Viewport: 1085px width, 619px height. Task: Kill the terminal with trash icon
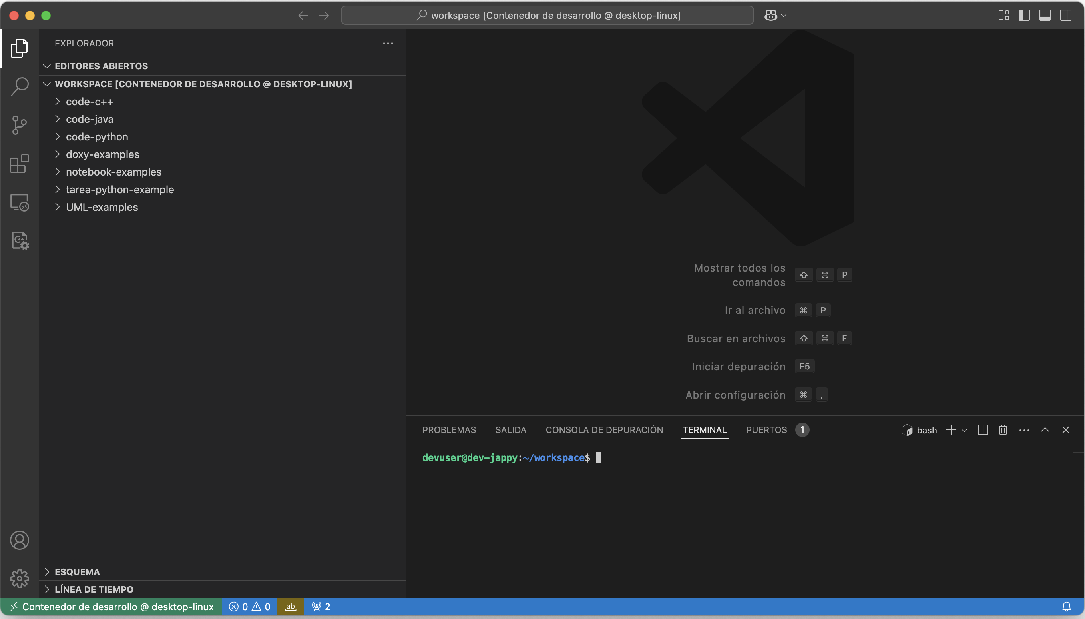[1003, 430]
